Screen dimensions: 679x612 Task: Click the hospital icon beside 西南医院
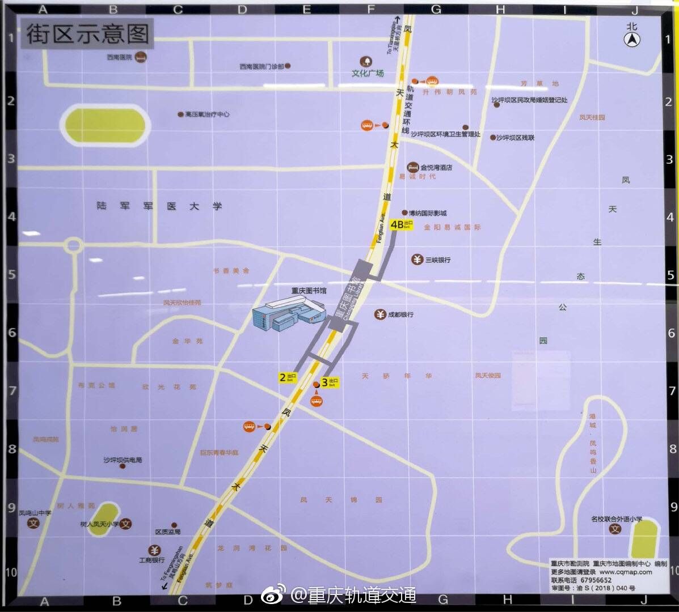coord(140,57)
